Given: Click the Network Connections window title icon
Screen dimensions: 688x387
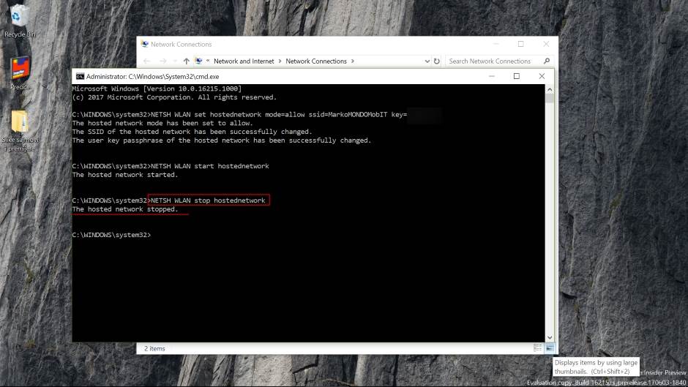Looking at the screenshot, I should 144,45.
